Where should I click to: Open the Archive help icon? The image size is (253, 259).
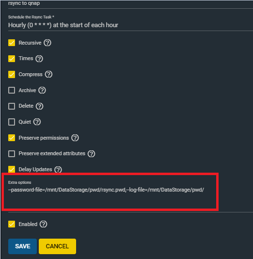point(42,90)
